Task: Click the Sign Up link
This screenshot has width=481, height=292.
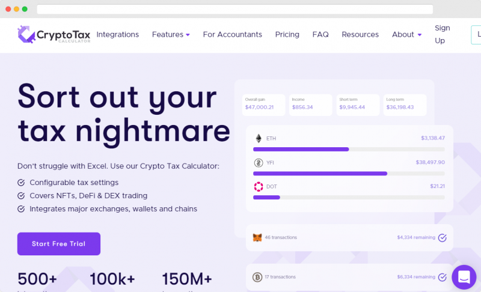Action: [442, 34]
